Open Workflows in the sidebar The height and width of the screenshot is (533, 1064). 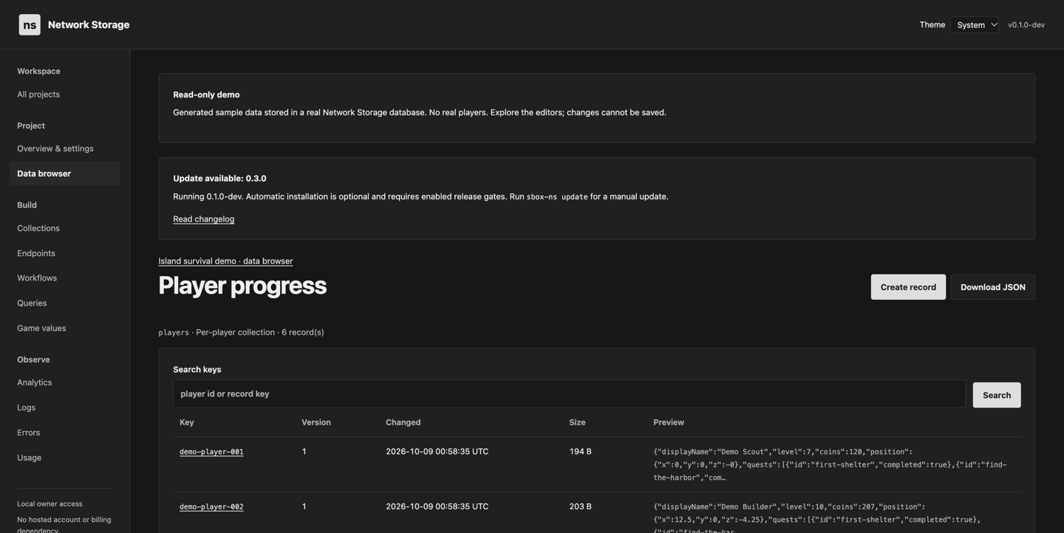(37, 278)
